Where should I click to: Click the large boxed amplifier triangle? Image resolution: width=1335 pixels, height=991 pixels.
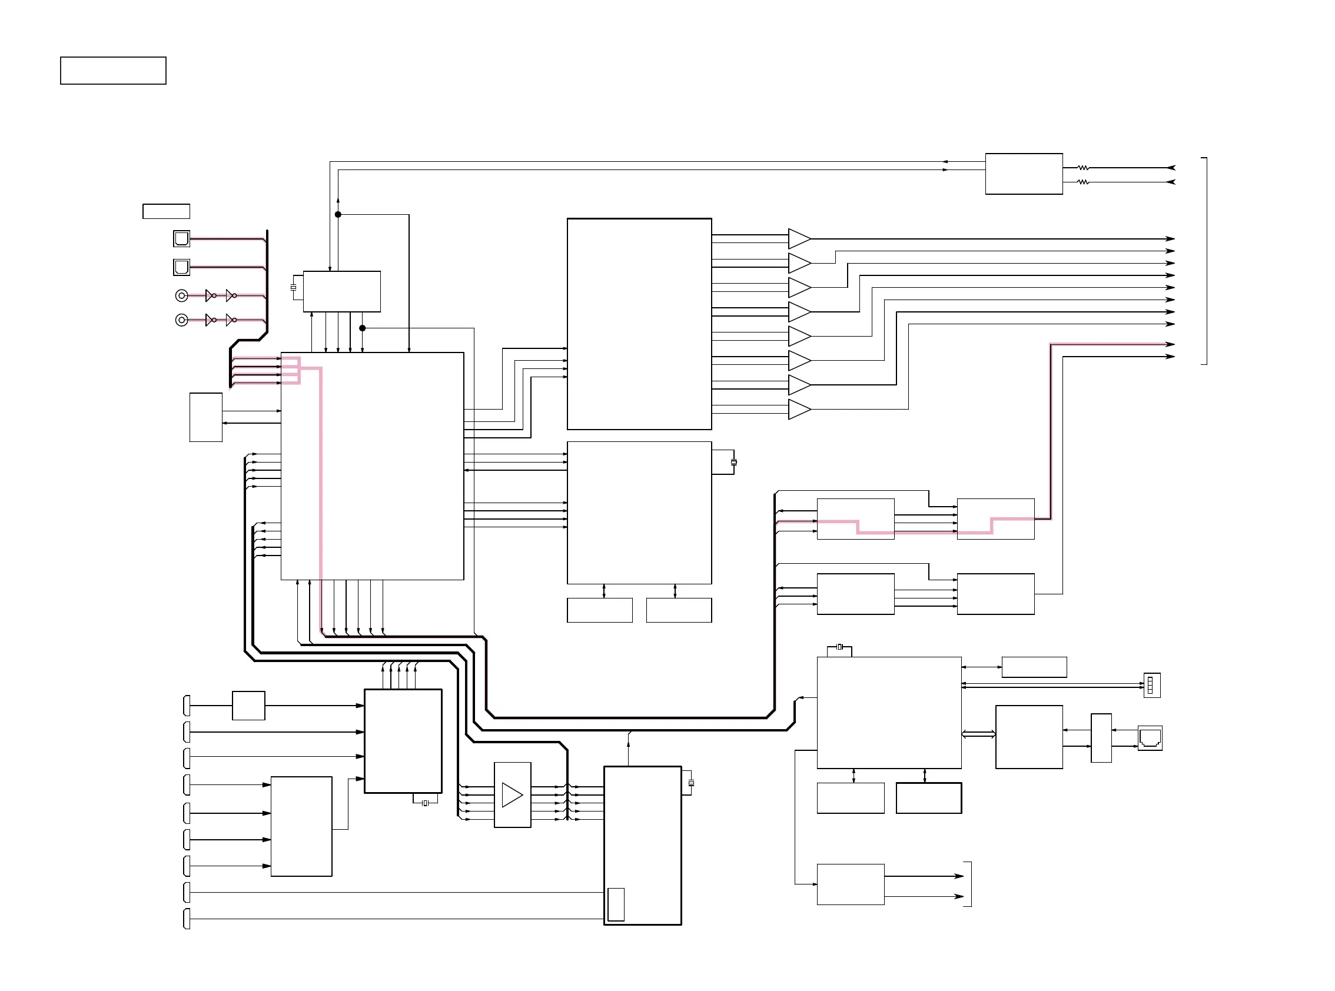click(512, 795)
